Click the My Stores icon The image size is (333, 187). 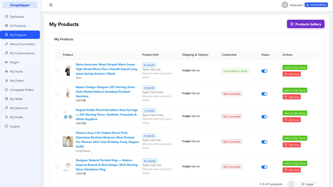[6, 71]
